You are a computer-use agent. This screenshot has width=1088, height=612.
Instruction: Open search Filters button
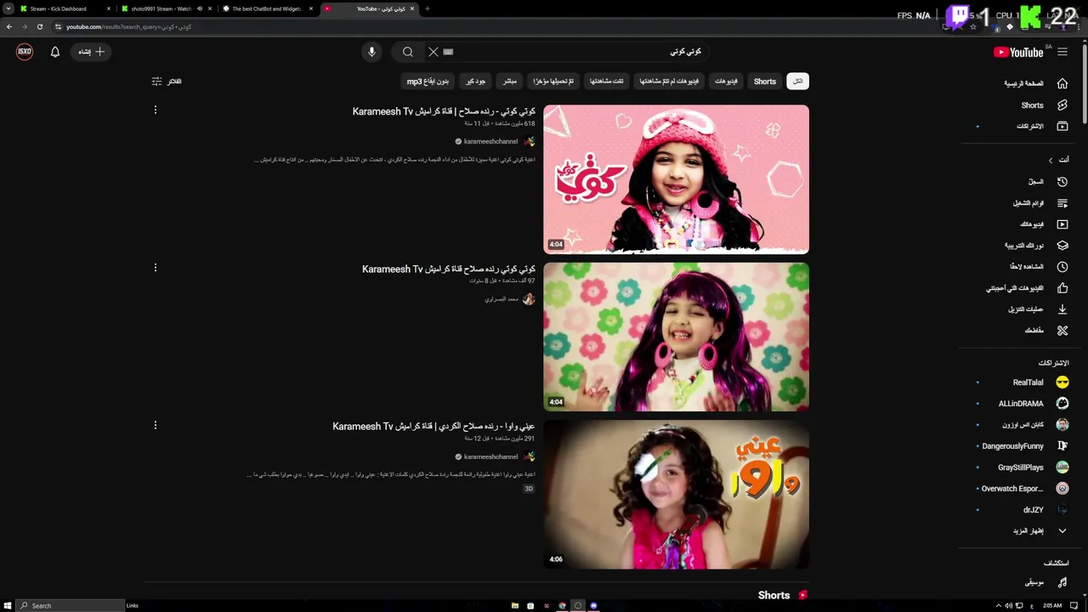[167, 82]
